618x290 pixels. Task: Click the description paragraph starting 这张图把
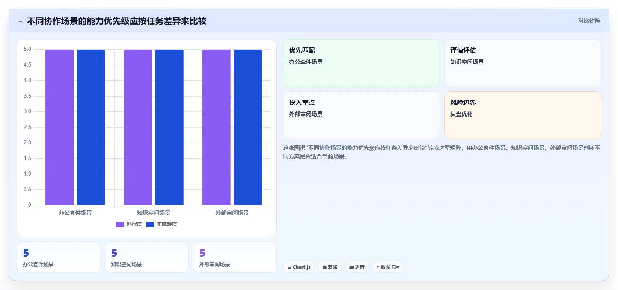click(442, 152)
